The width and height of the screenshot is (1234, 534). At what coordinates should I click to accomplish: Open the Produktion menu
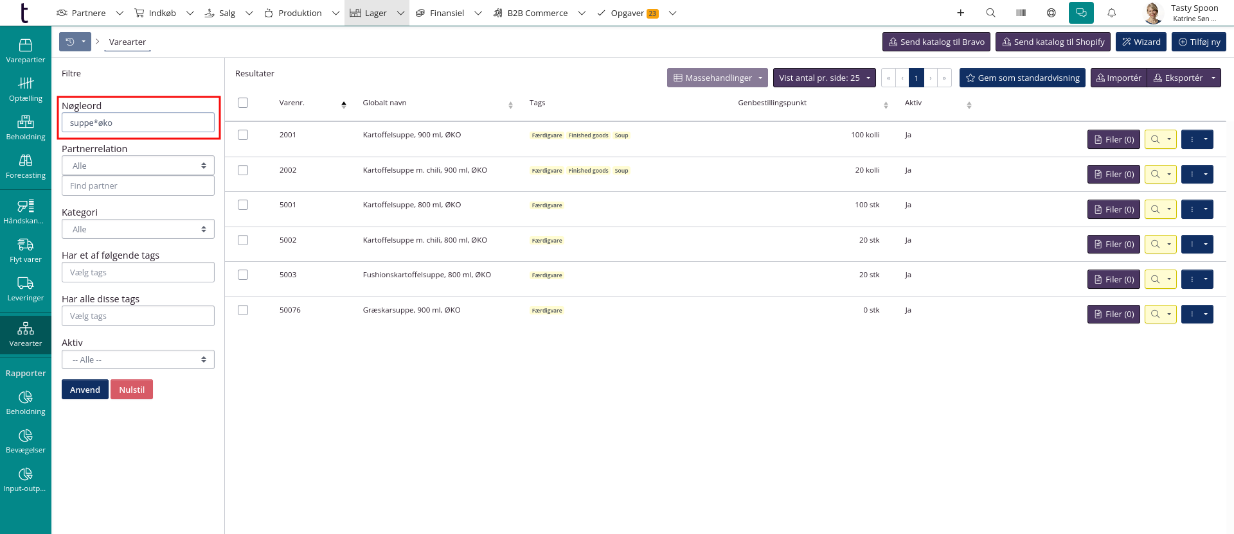click(x=300, y=13)
